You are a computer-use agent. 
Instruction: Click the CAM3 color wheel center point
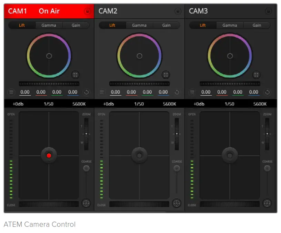230,56
